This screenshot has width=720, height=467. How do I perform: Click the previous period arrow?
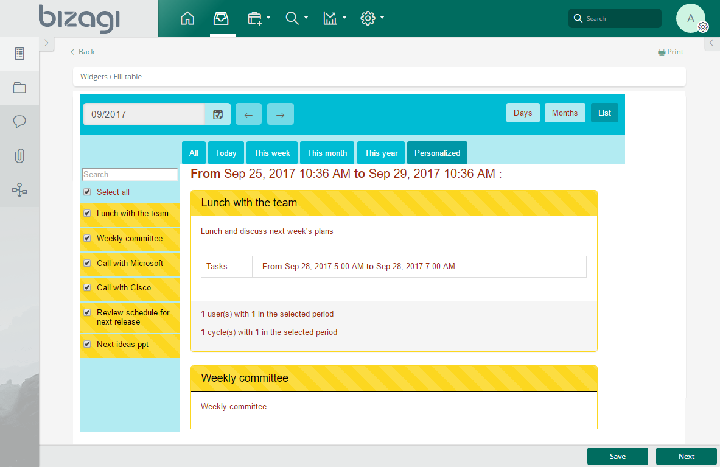click(x=248, y=114)
